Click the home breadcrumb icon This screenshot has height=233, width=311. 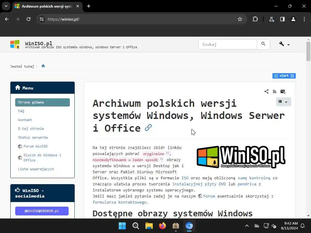[43, 66]
